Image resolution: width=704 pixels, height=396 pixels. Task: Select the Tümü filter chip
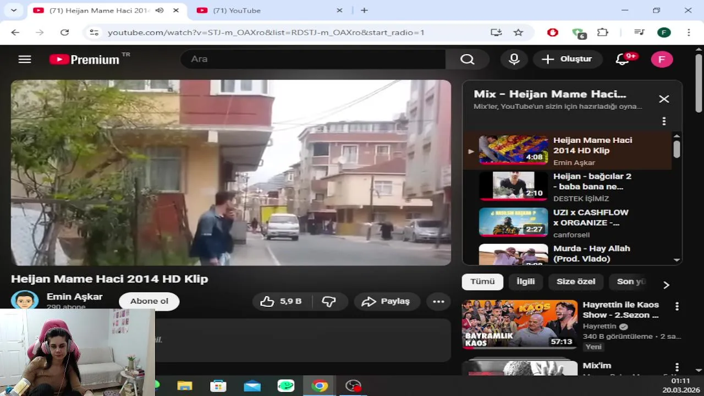click(482, 282)
